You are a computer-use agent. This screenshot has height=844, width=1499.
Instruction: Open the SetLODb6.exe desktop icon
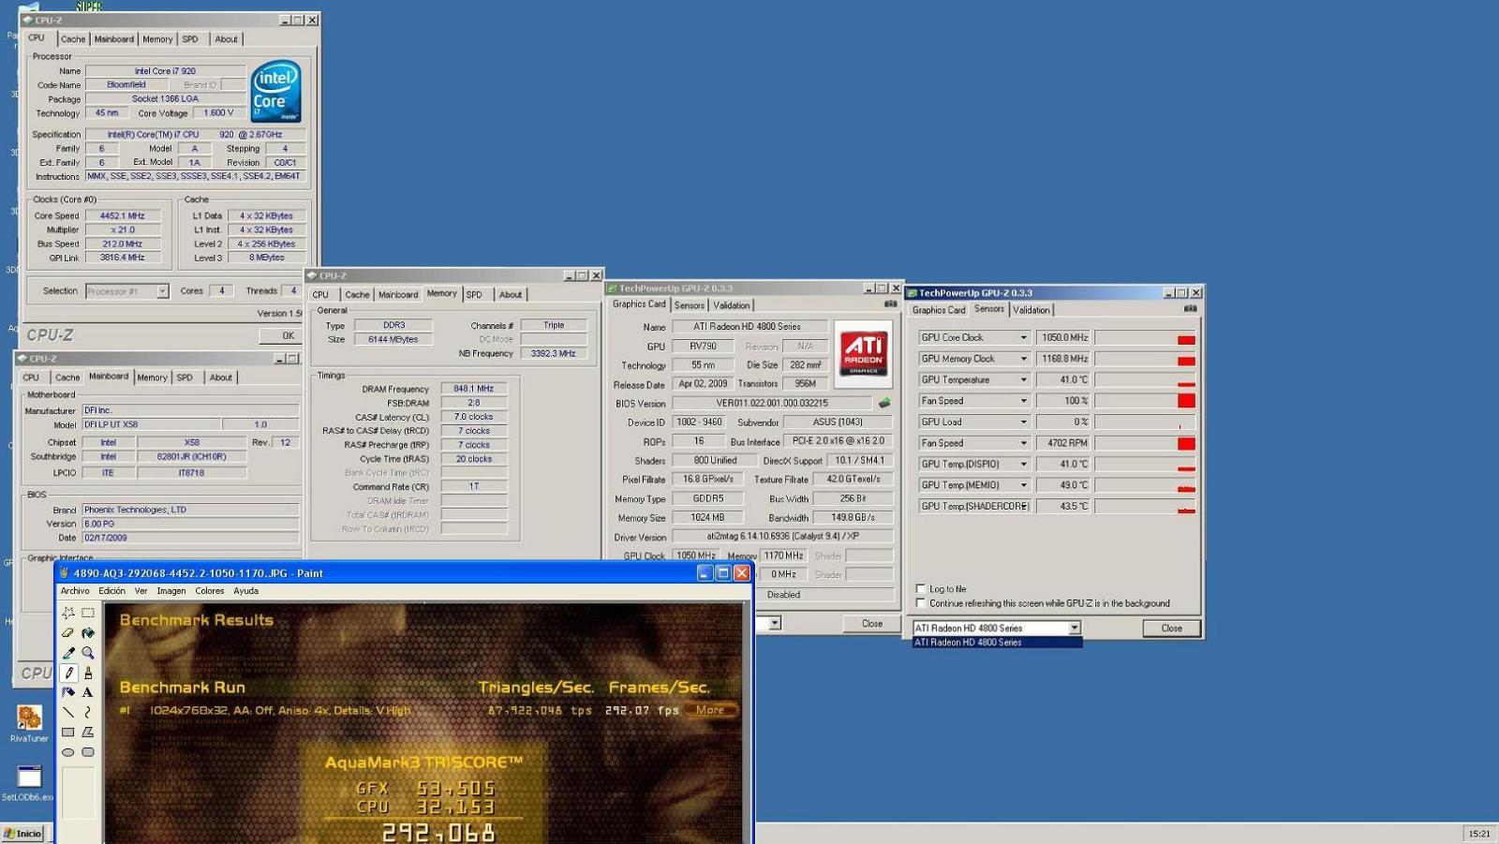[x=28, y=783]
